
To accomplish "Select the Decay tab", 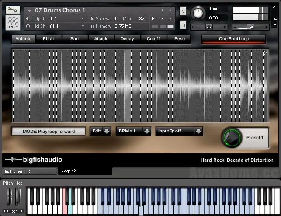I will (127, 39).
